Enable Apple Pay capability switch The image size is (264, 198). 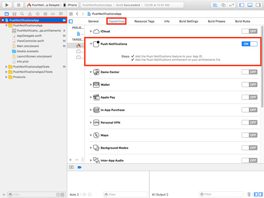tap(249, 97)
